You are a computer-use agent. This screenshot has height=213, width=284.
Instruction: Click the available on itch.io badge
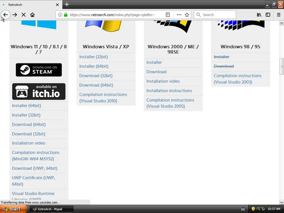[39, 92]
